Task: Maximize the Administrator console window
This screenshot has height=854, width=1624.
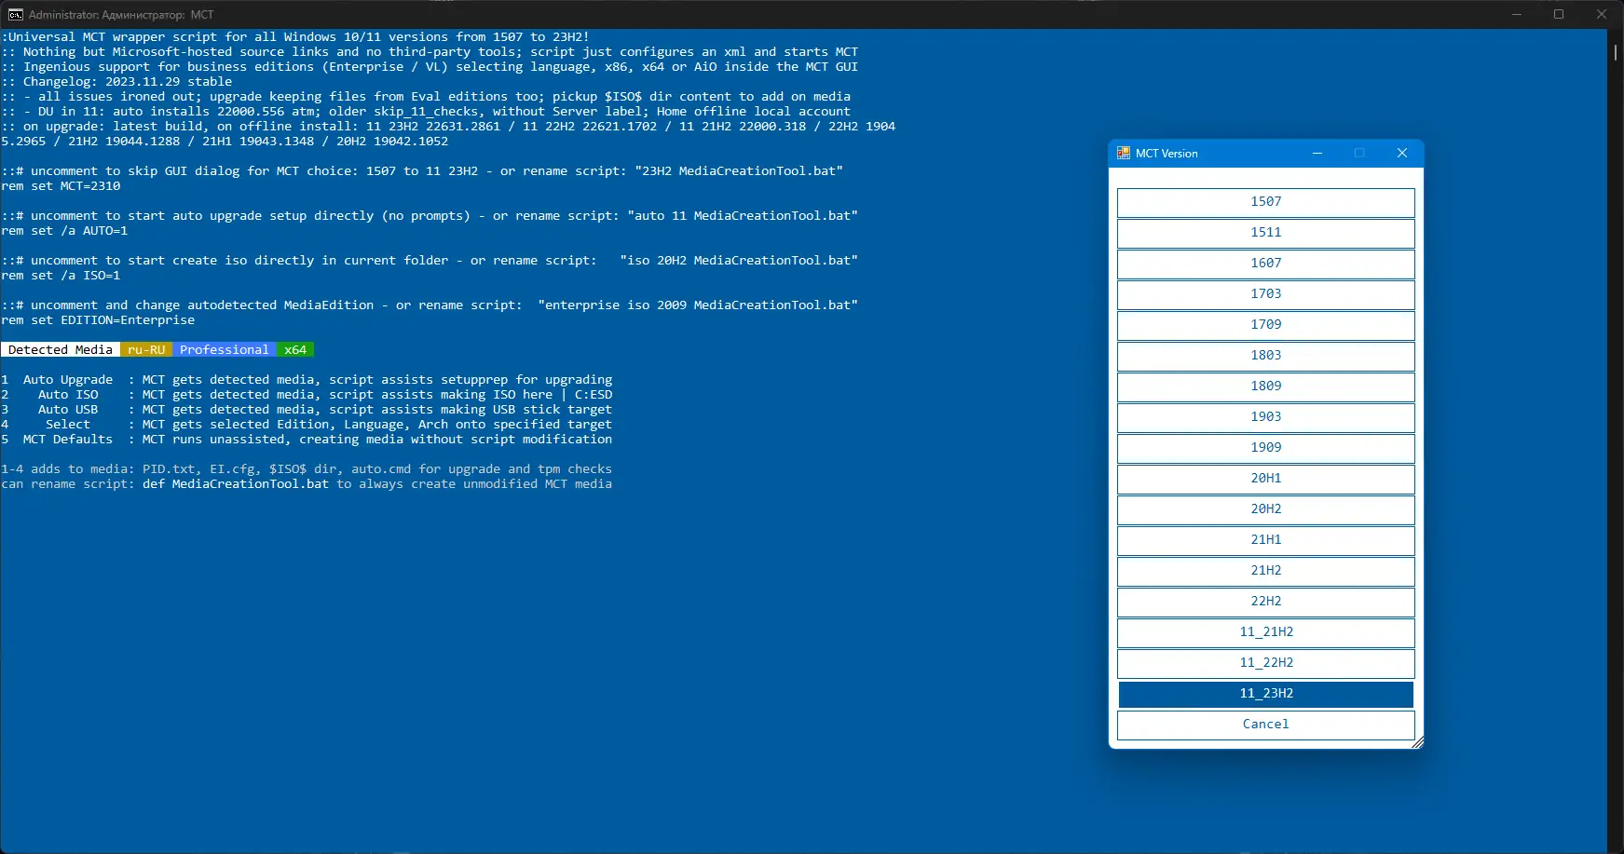Action: [x=1559, y=15]
